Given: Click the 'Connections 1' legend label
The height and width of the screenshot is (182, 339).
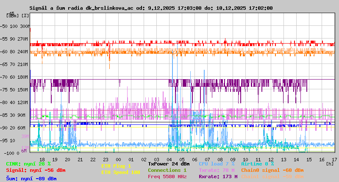Looking at the screenshot, I should [167, 170].
